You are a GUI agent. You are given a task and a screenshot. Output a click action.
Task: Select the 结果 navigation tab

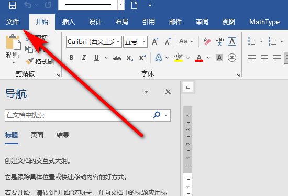[x=63, y=135]
